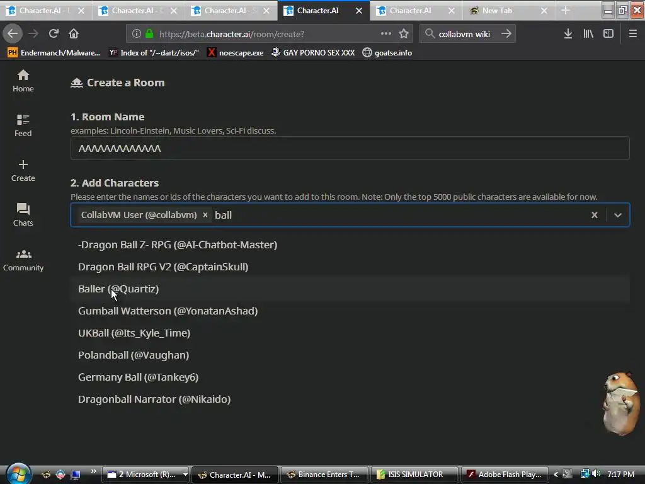Open Binance Enters taskbar window
Image resolution: width=645 pixels, height=484 pixels.
click(x=324, y=475)
